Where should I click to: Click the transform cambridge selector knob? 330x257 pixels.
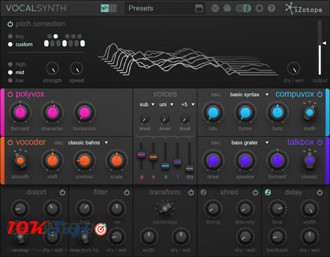tap(165, 209)
